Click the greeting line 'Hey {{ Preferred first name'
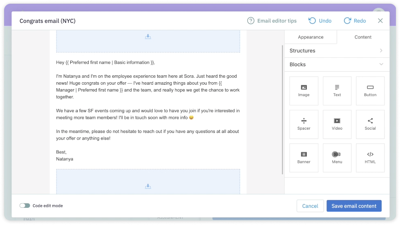Screen dimensions: 400x225 105,62
